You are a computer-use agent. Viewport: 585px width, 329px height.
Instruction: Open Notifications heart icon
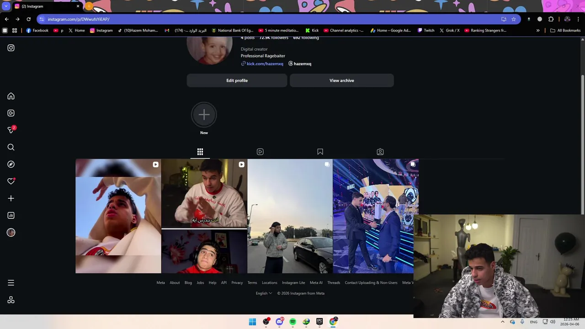(11, 181)
